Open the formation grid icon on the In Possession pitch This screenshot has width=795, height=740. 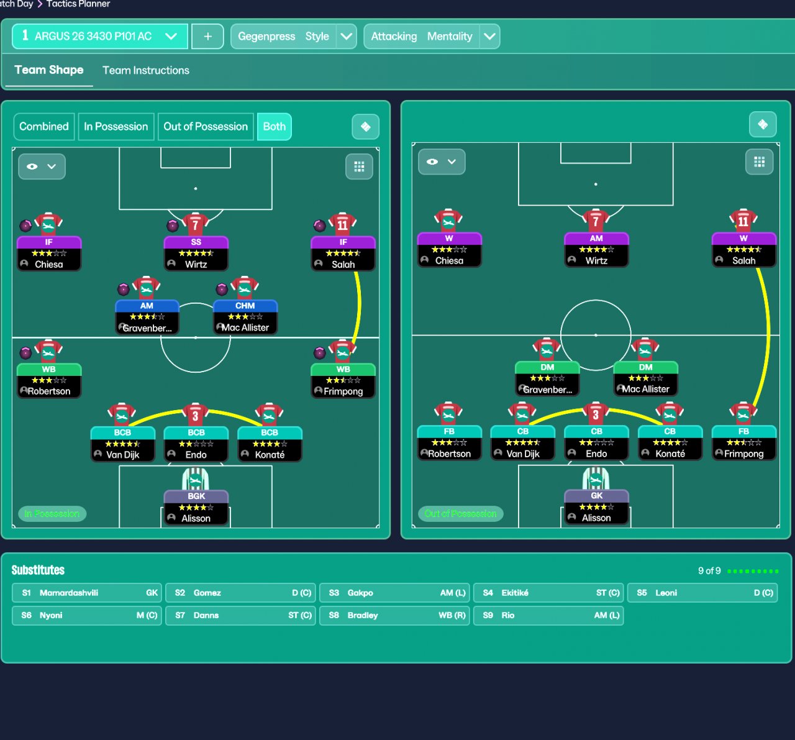tap(359, 167)
